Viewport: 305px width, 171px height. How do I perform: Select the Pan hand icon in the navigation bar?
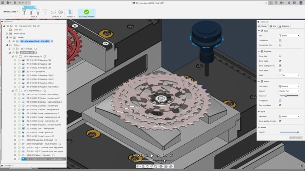[148, 167]
